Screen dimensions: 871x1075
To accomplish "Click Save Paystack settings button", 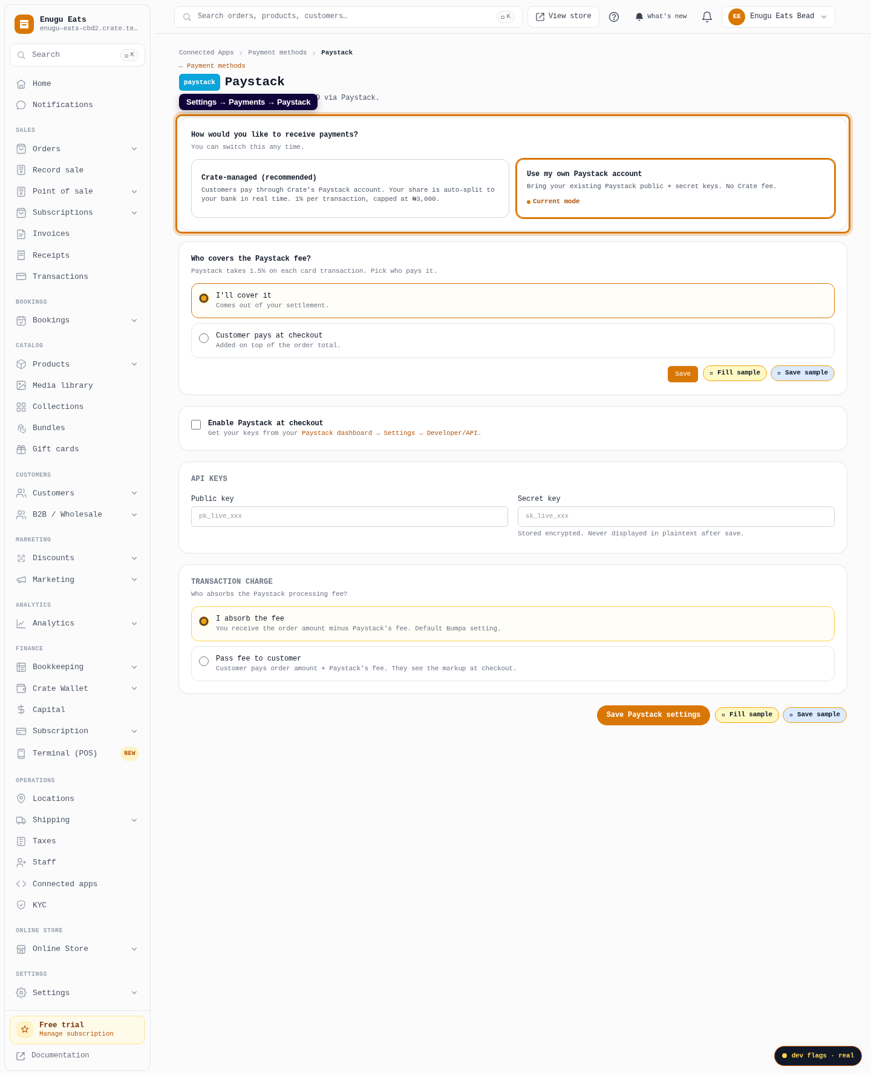I will click(x=653, y=715).
